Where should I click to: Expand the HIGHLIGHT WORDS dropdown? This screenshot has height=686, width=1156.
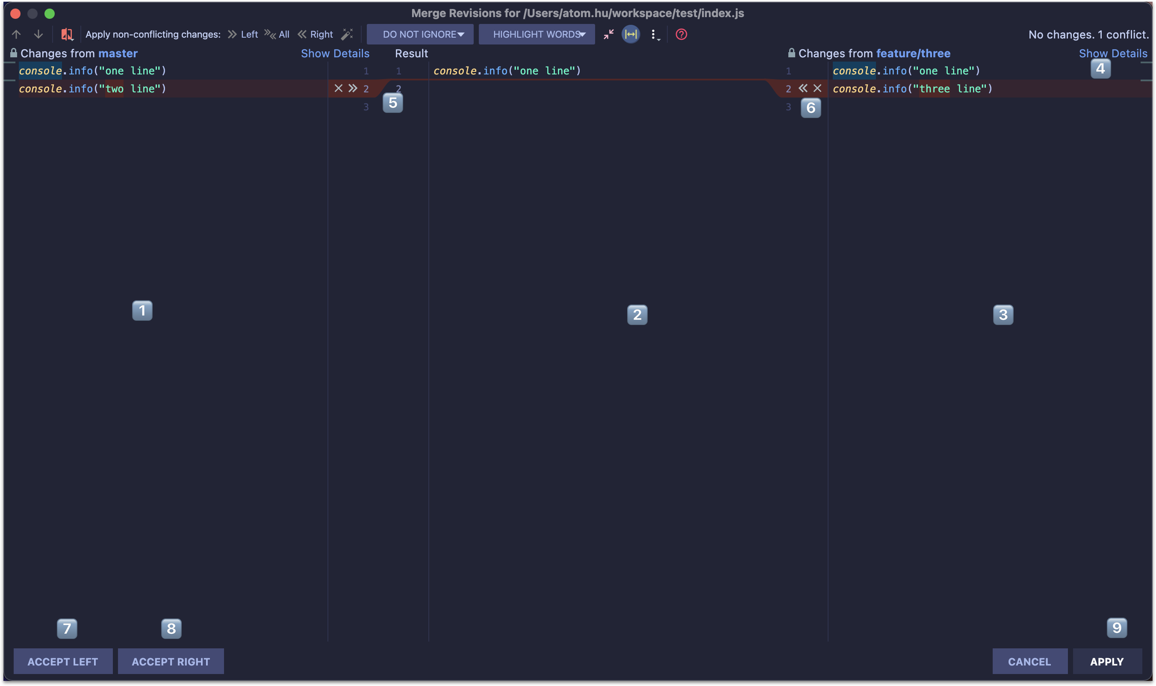pos(537,34)
